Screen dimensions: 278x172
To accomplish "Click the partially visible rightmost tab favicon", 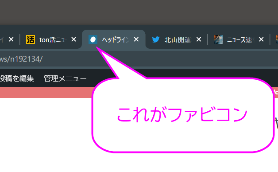I will coord(277,39).
